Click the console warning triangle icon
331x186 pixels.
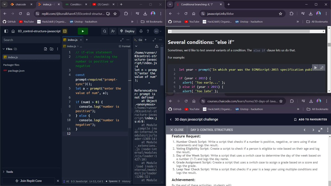click(x=157, y=46)
